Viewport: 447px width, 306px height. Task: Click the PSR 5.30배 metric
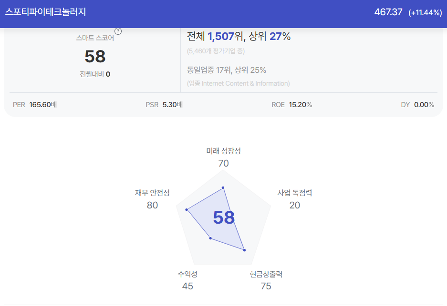[x=164, y=105]
